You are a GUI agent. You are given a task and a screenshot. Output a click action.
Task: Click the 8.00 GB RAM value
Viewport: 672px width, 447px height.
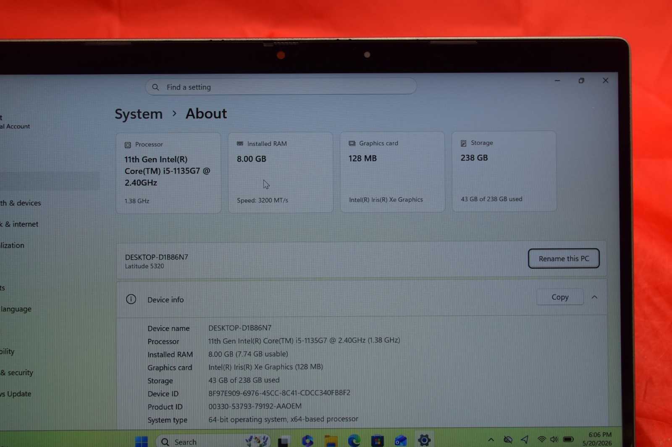pos(252,159)
